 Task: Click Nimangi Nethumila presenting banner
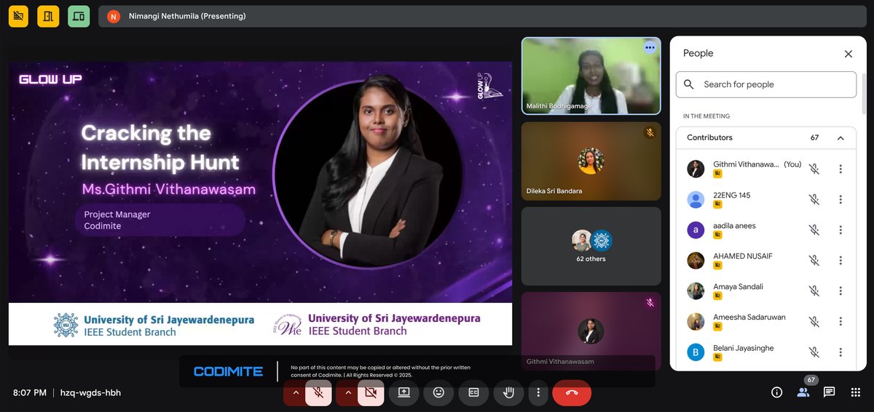[x=482, y=16]
